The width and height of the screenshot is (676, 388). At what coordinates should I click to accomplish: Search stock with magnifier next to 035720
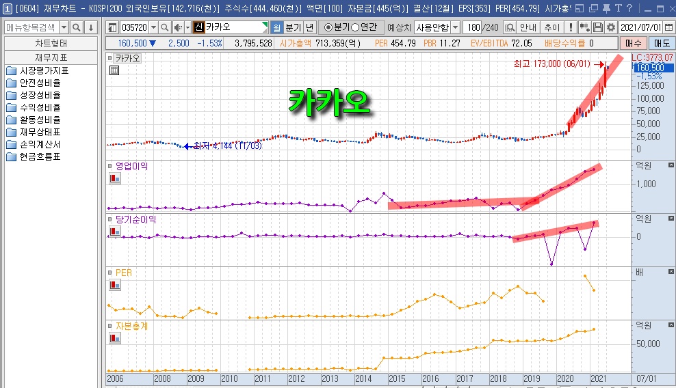pos(164,27)
